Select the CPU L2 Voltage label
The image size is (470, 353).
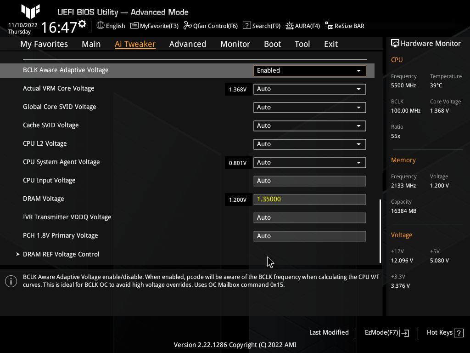click(45, 143)
